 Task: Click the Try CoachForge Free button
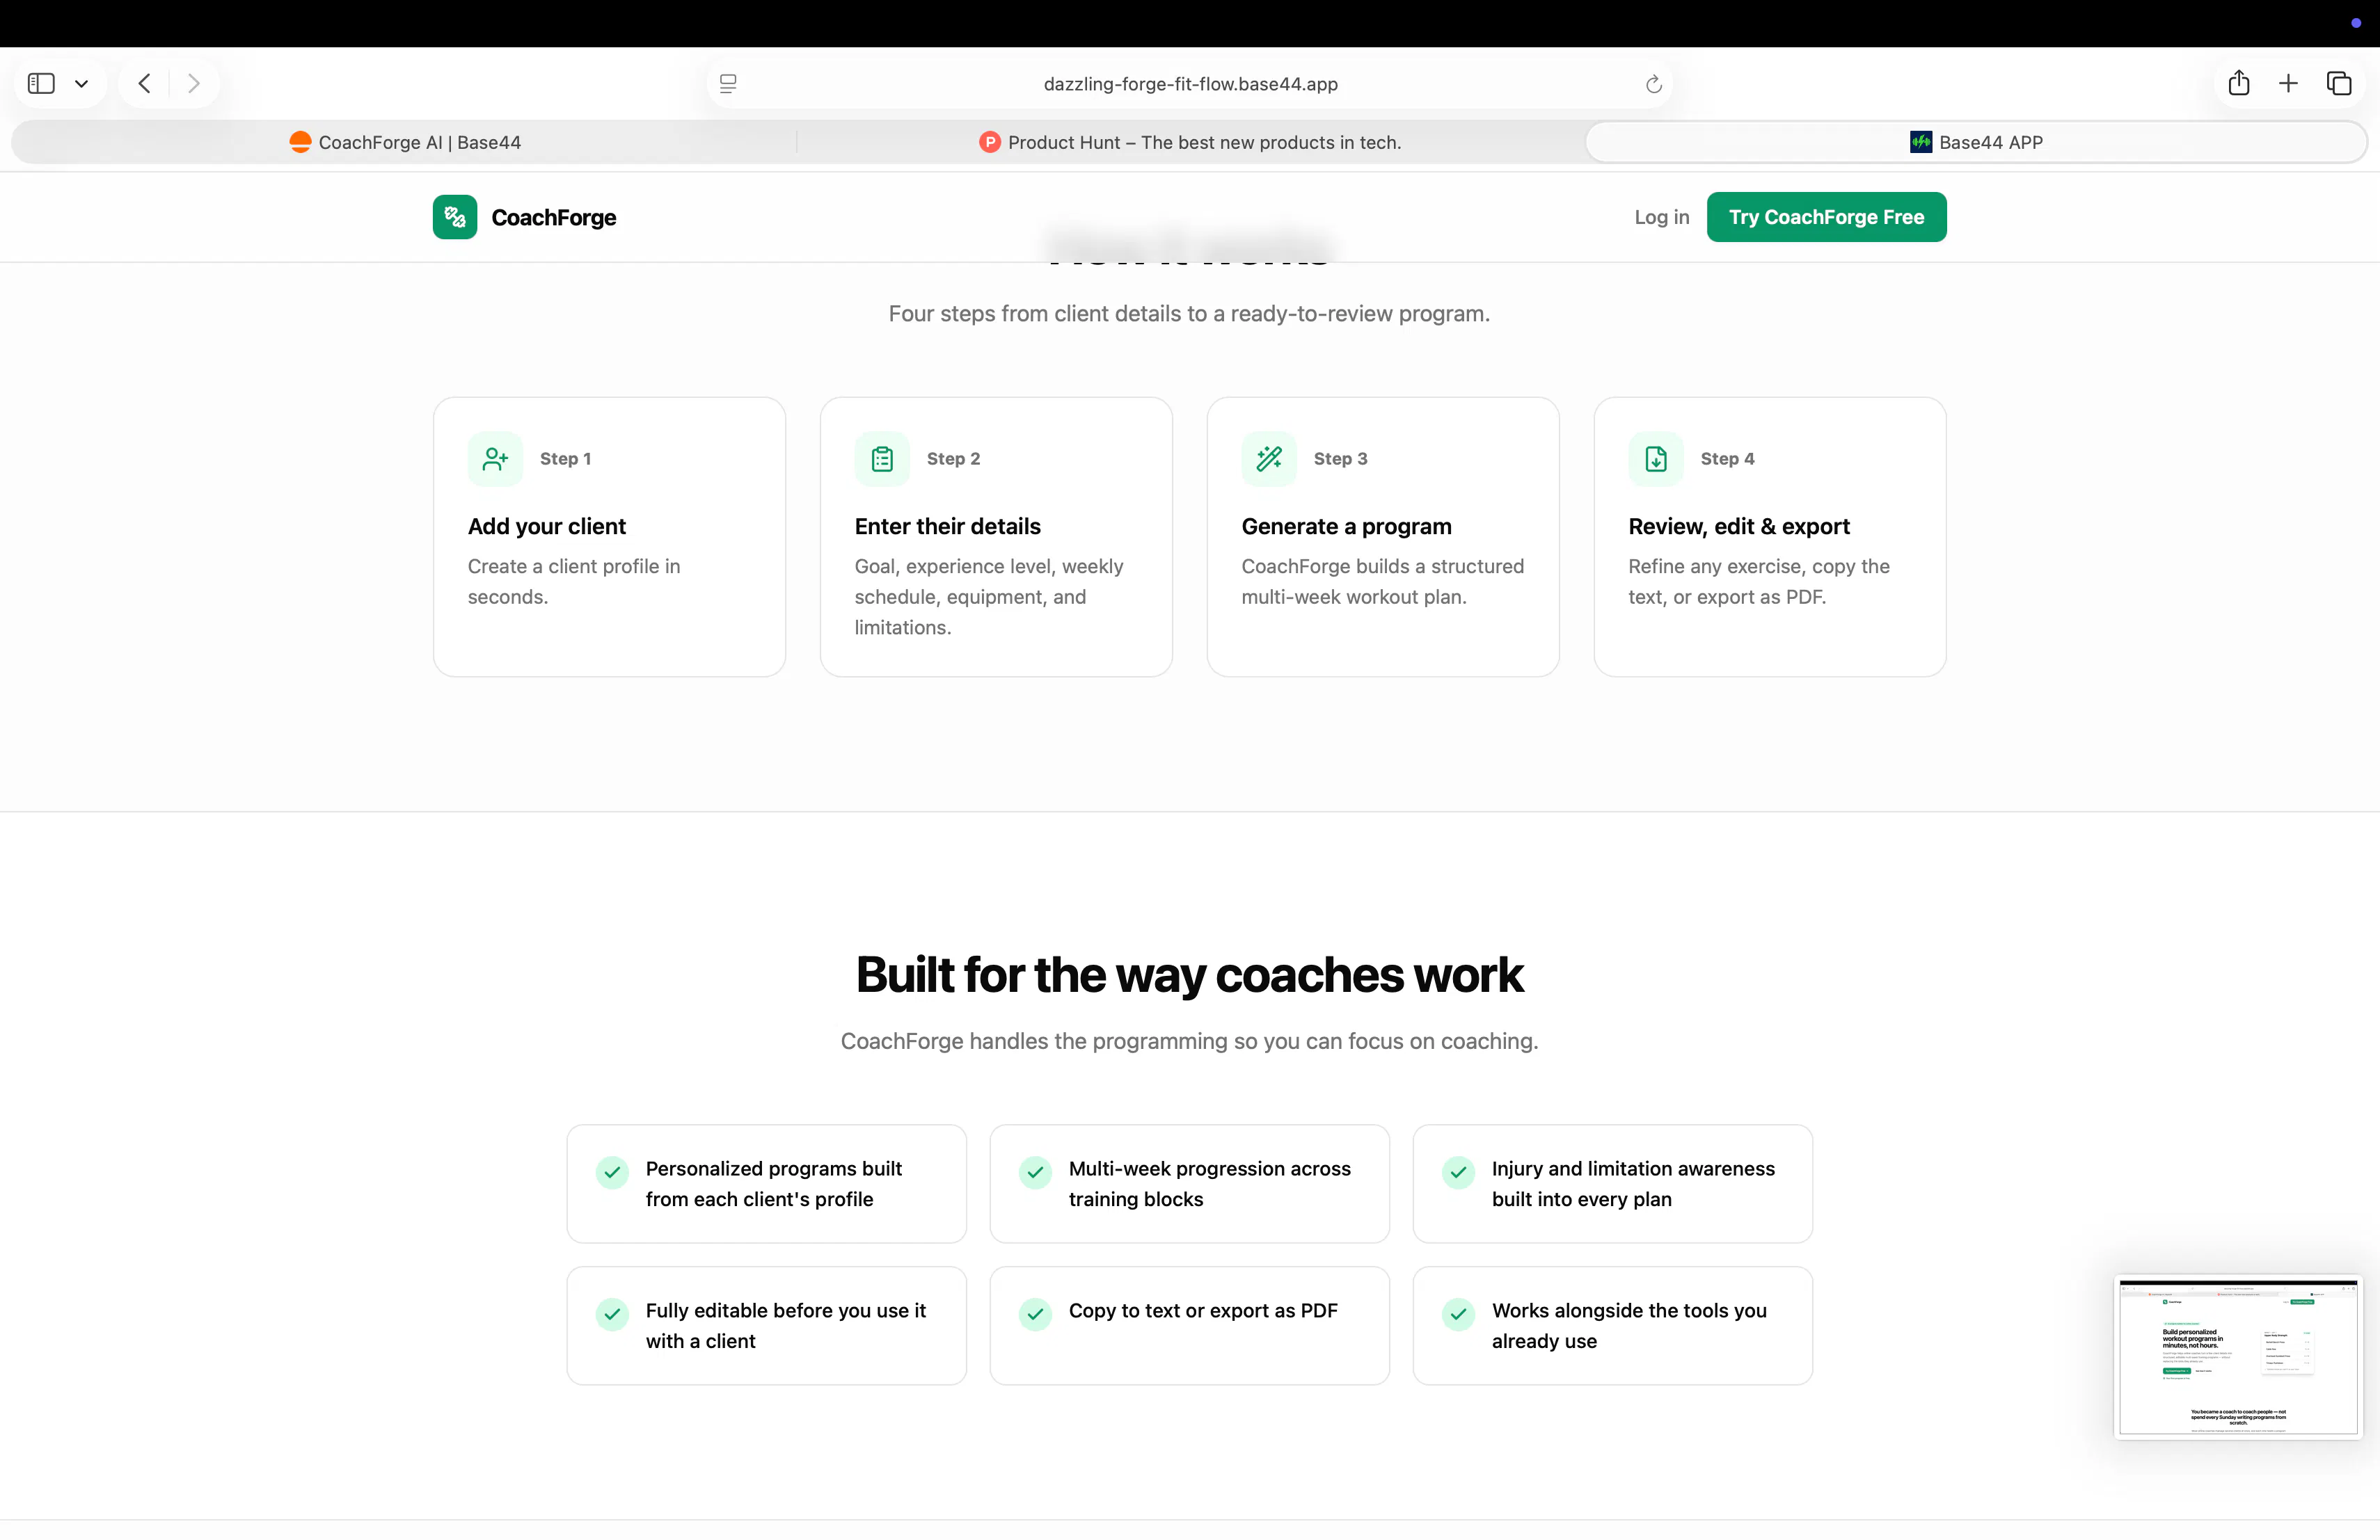point(1826,217)
